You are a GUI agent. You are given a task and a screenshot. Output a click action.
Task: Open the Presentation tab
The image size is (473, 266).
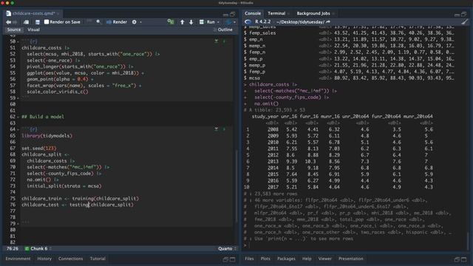click(x=351, y=259)
